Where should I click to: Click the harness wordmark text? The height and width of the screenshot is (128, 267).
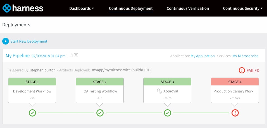pos(28,8)
